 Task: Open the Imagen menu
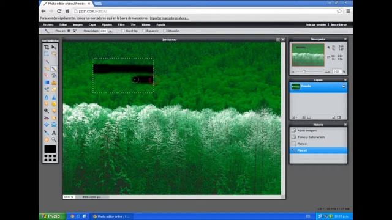click(78, 24)
